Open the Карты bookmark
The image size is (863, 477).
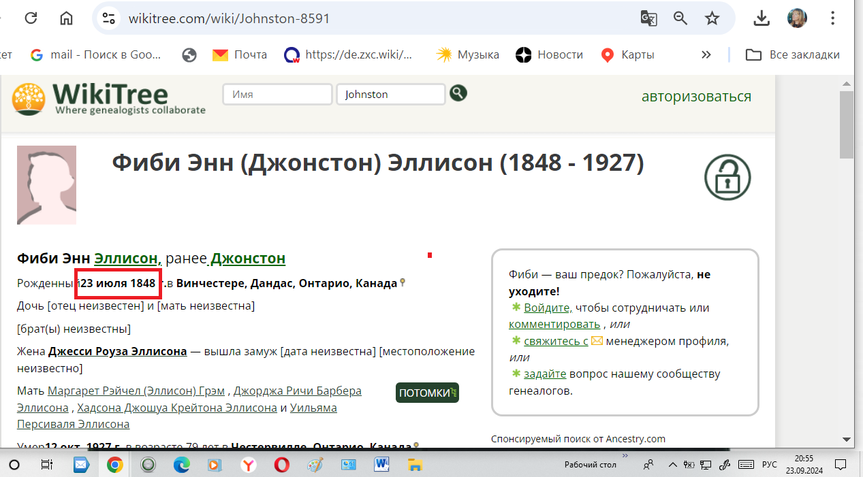click(627, 55)
